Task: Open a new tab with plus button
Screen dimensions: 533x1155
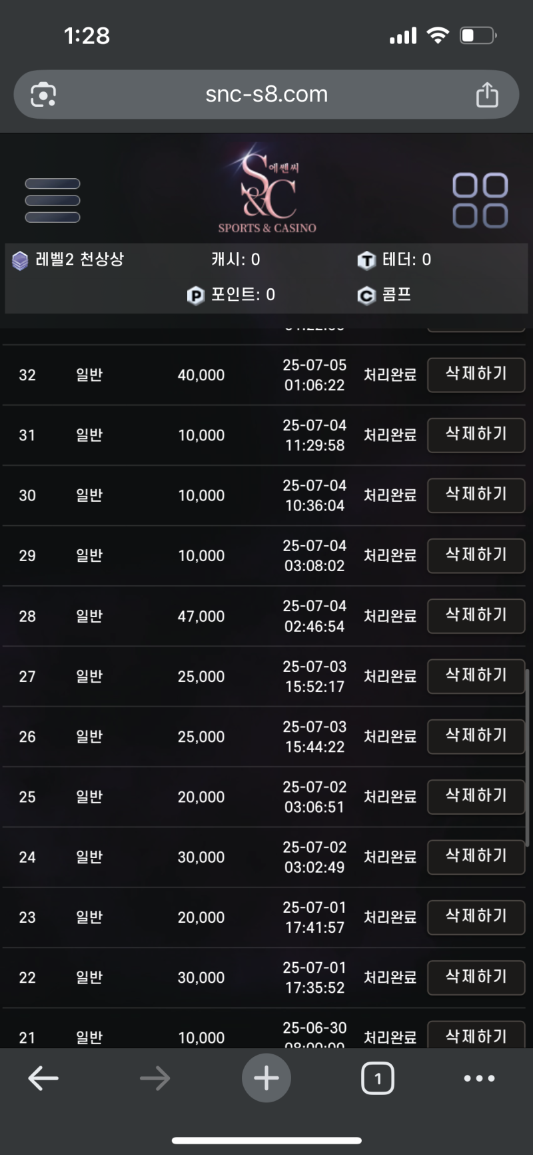Action: [266, 1078]
